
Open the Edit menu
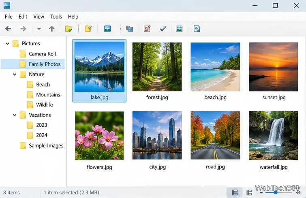23,17
